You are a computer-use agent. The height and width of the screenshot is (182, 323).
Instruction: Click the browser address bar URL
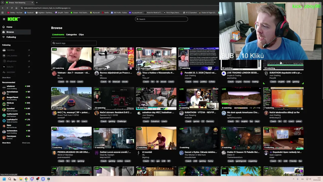point(47,8)
